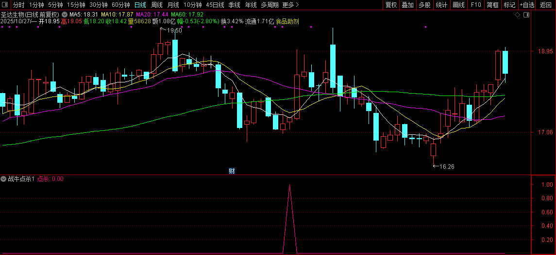Image resolution: width=556 pixels, height=255 pixels.
Task: Expand 更多 for more time periods
Action: click(290, 5)
